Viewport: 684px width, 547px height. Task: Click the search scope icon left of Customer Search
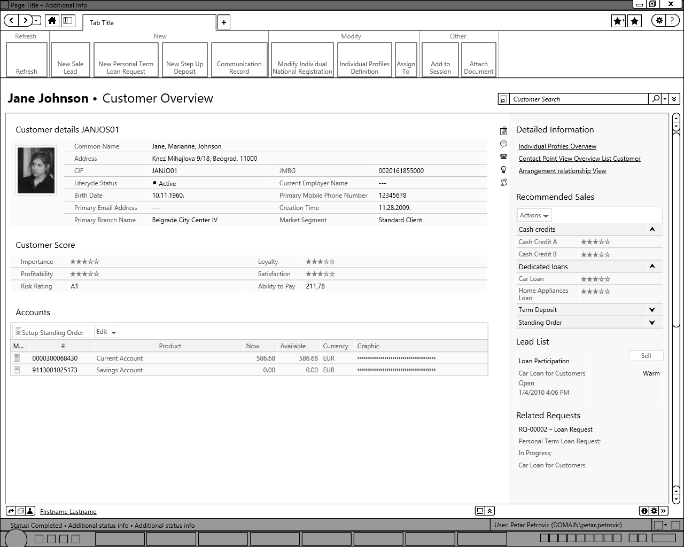pos(503,99)
